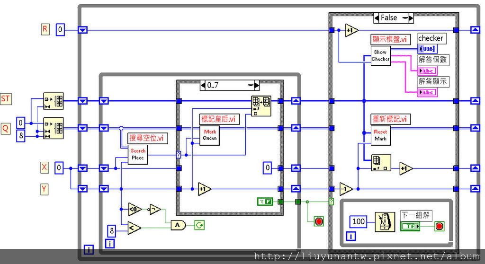Screen dimensions: 485x264
Task: Click the metronome wait timer function
Action: pyautogui.click(x=385, y=221)
